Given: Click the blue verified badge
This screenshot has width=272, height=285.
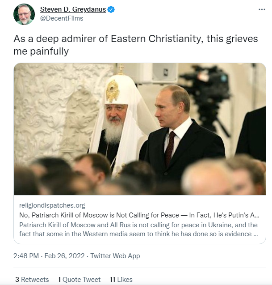Looking at the screenshot, I should point(111,9).
